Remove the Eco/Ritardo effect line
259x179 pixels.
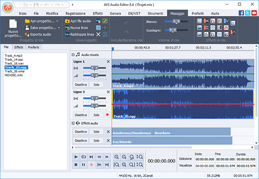(x=108, y=141)
